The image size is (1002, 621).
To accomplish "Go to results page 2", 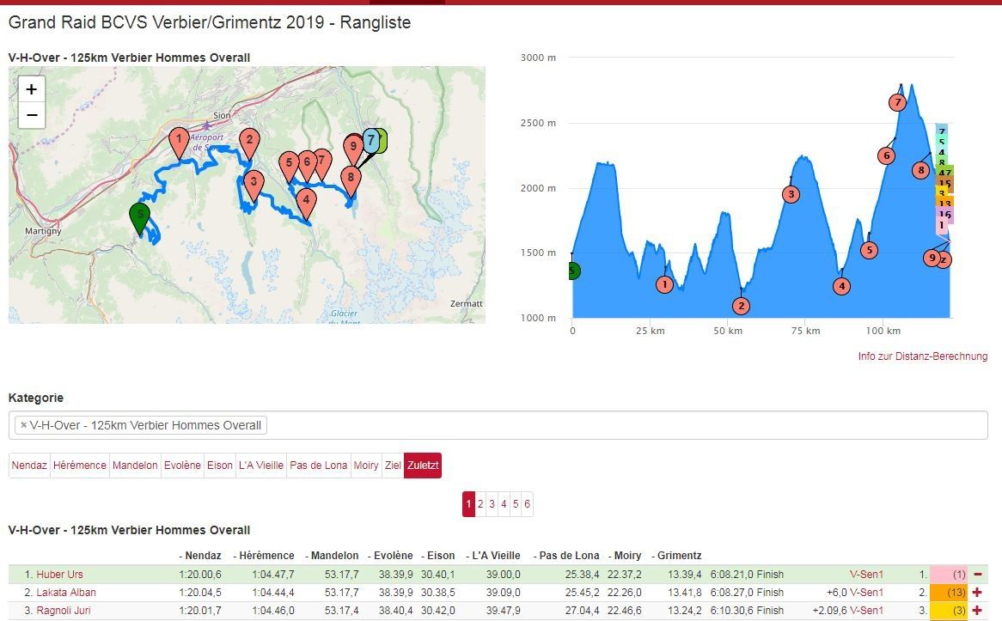I will pyautogui.click(x=480, y=504).
